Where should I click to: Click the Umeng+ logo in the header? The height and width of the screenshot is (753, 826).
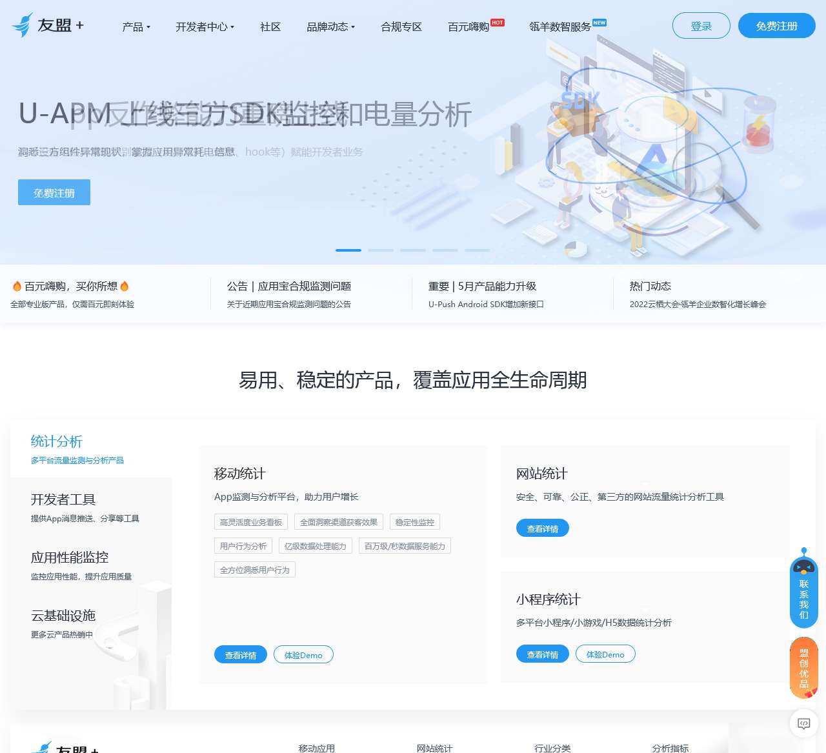48,25
